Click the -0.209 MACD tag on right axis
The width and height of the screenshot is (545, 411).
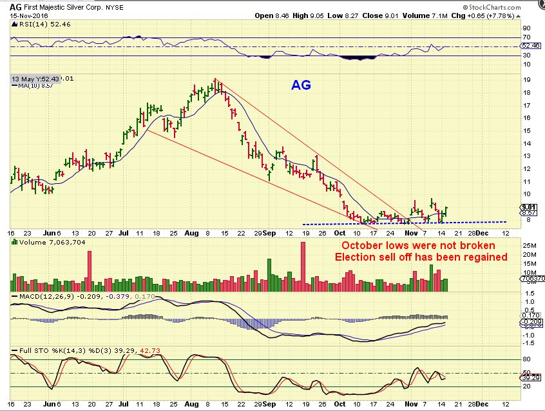point(531,322)
